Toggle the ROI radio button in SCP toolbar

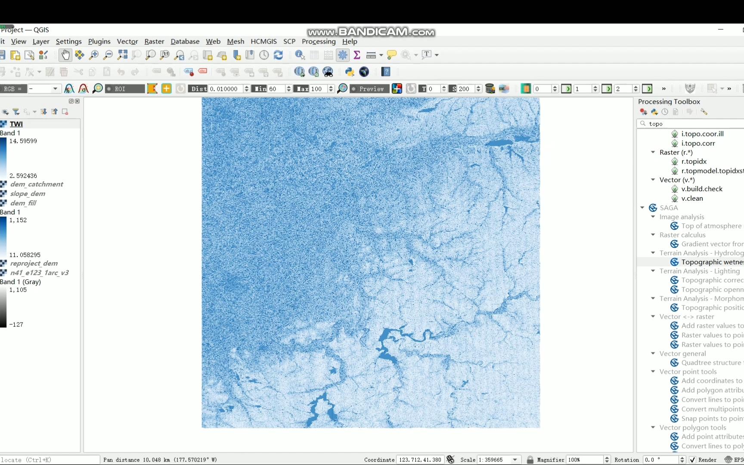[109, 89]
